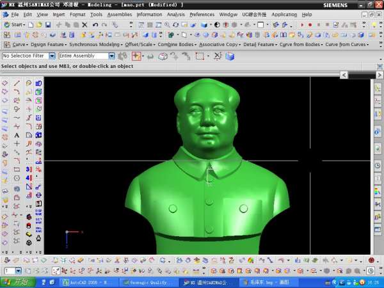Click the Zoom magnifier icon

point(167,25)
